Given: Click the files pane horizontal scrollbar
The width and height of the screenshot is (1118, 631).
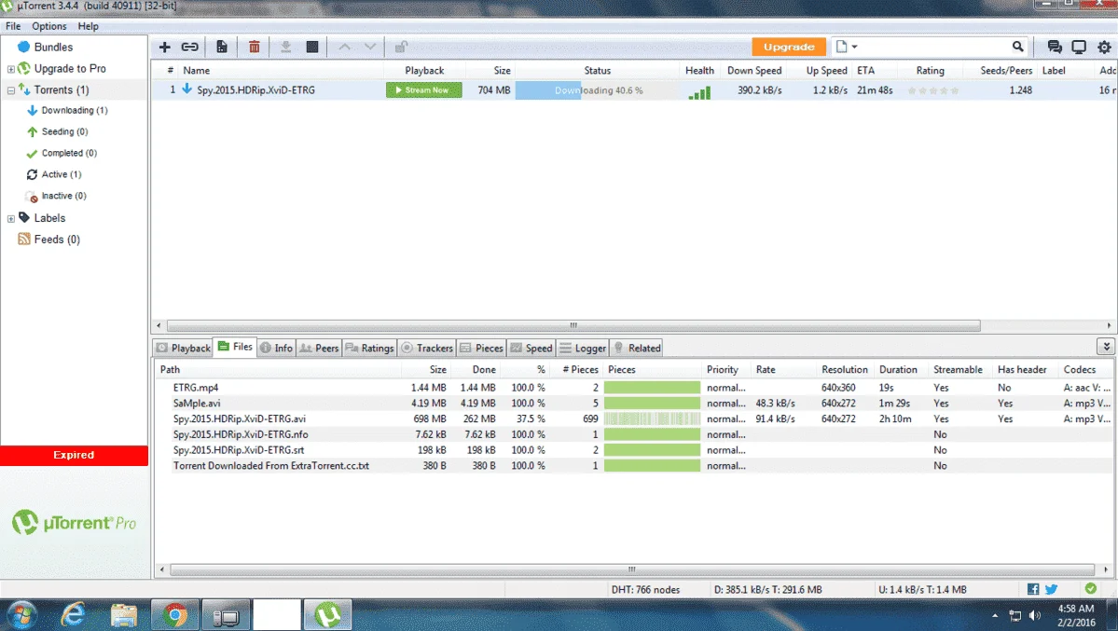Looking at the screenshot, I should (x=632, y=569).
